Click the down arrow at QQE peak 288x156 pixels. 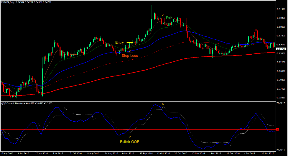pyautogui.click(x=162, y=104)
